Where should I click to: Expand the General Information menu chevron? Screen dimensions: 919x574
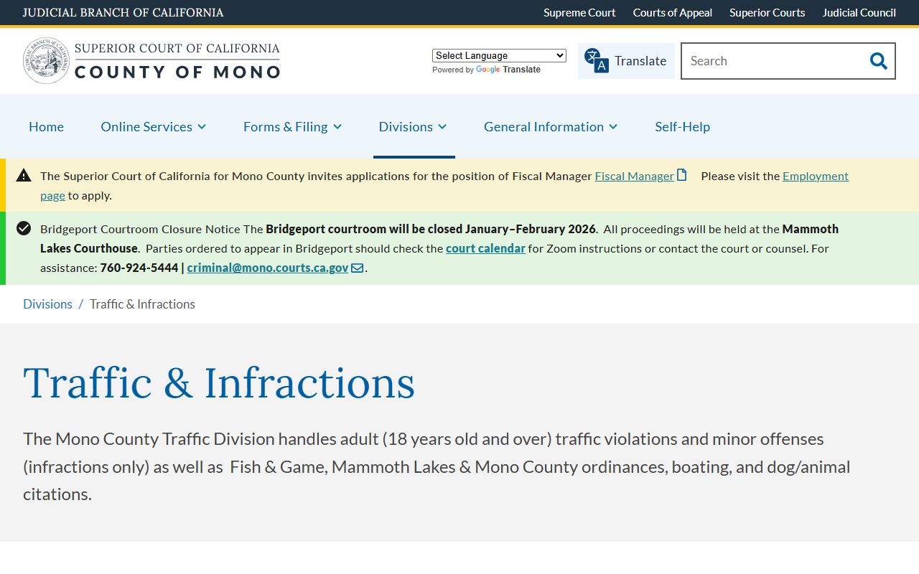[x=613, y=127]
